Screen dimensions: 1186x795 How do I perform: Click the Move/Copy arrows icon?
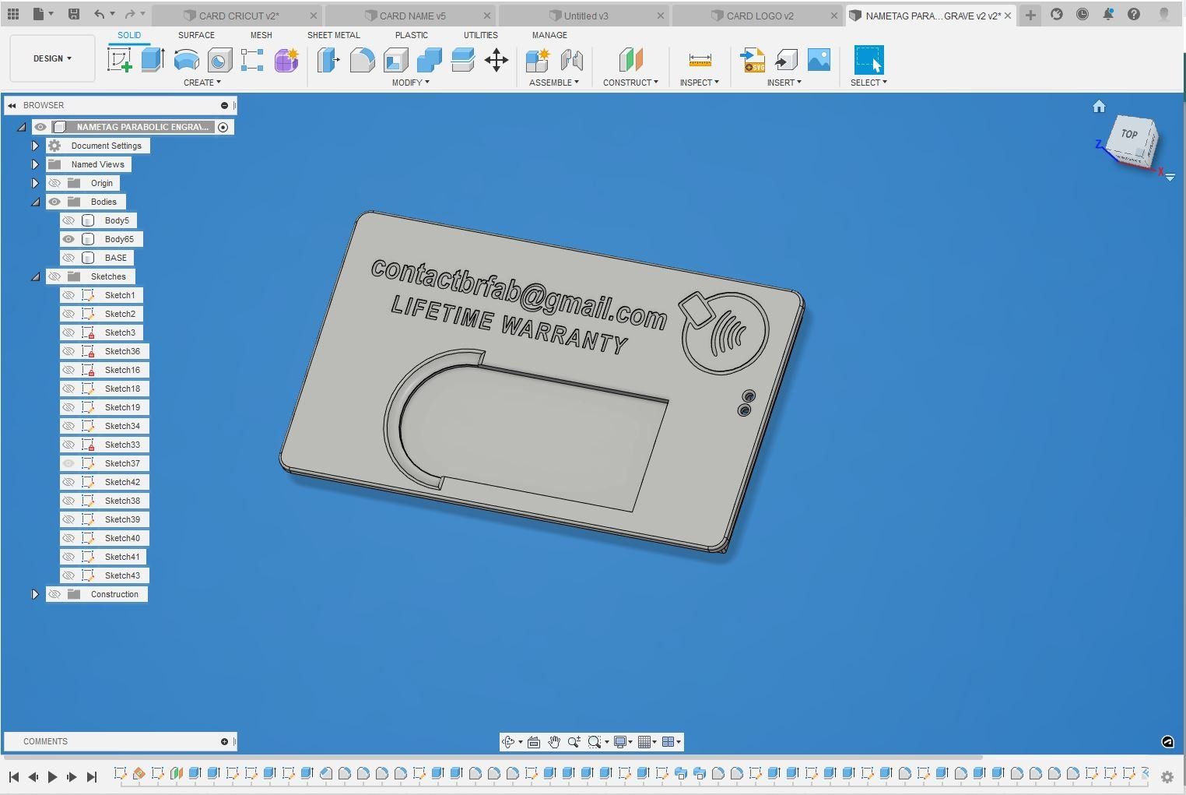click(x=497, y=60)
